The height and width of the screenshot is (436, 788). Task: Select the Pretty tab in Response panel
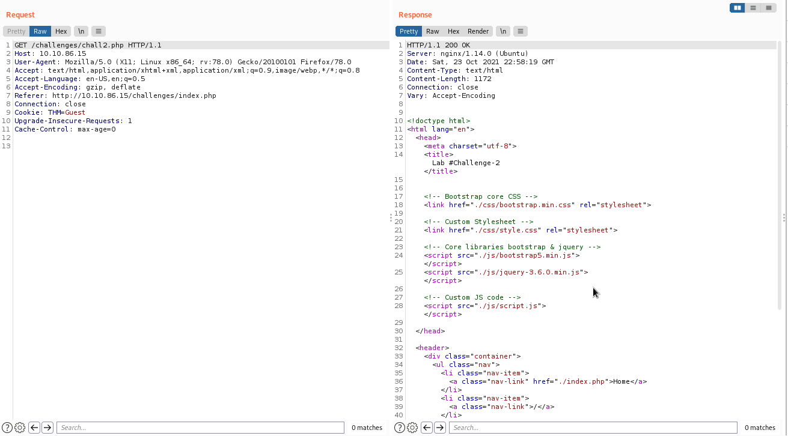click(409, 31)
